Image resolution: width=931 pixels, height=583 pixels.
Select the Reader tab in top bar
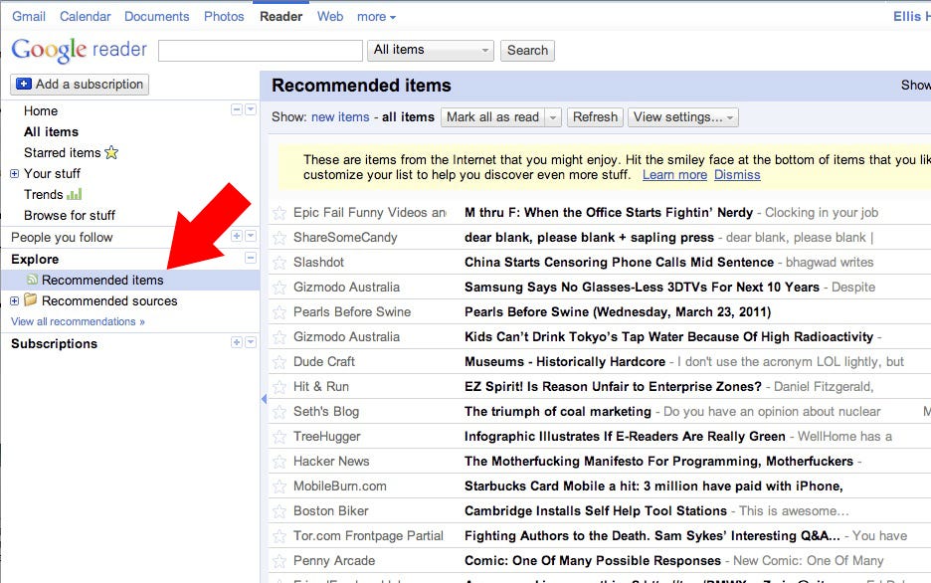(280, 17)
